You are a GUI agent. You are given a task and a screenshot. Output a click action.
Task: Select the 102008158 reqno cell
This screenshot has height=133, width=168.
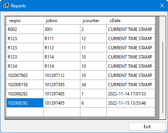(25, 84)
